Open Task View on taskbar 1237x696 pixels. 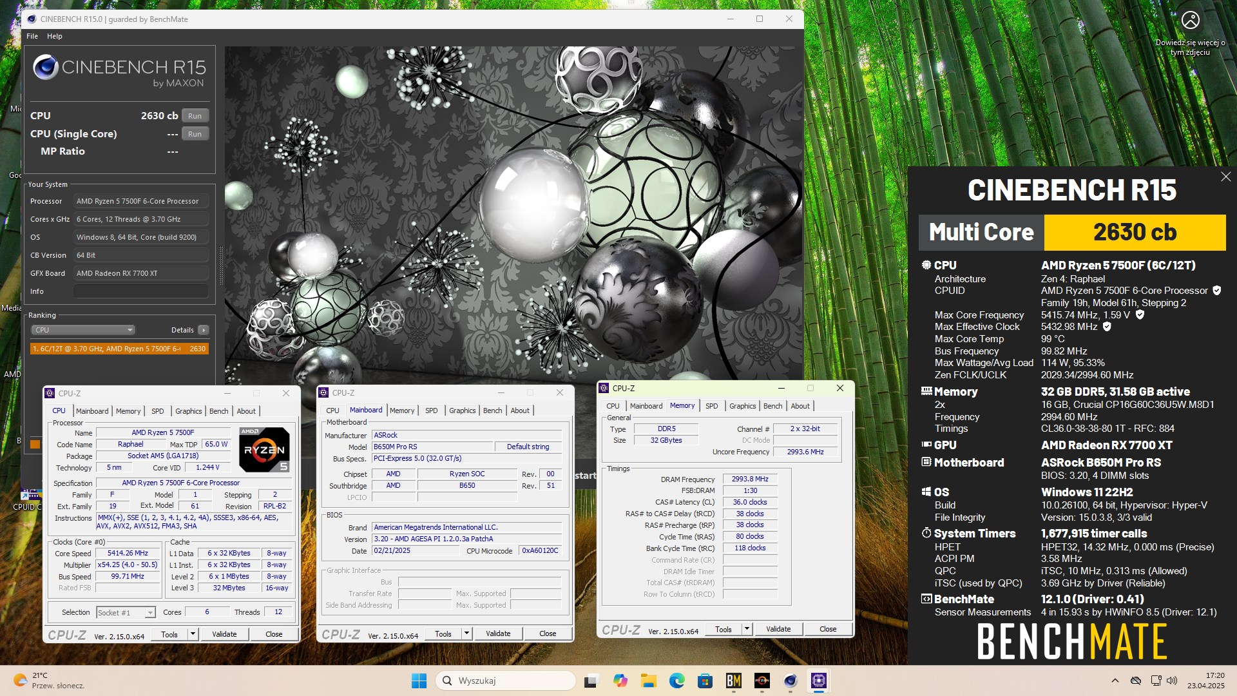[x=591, y=681]
